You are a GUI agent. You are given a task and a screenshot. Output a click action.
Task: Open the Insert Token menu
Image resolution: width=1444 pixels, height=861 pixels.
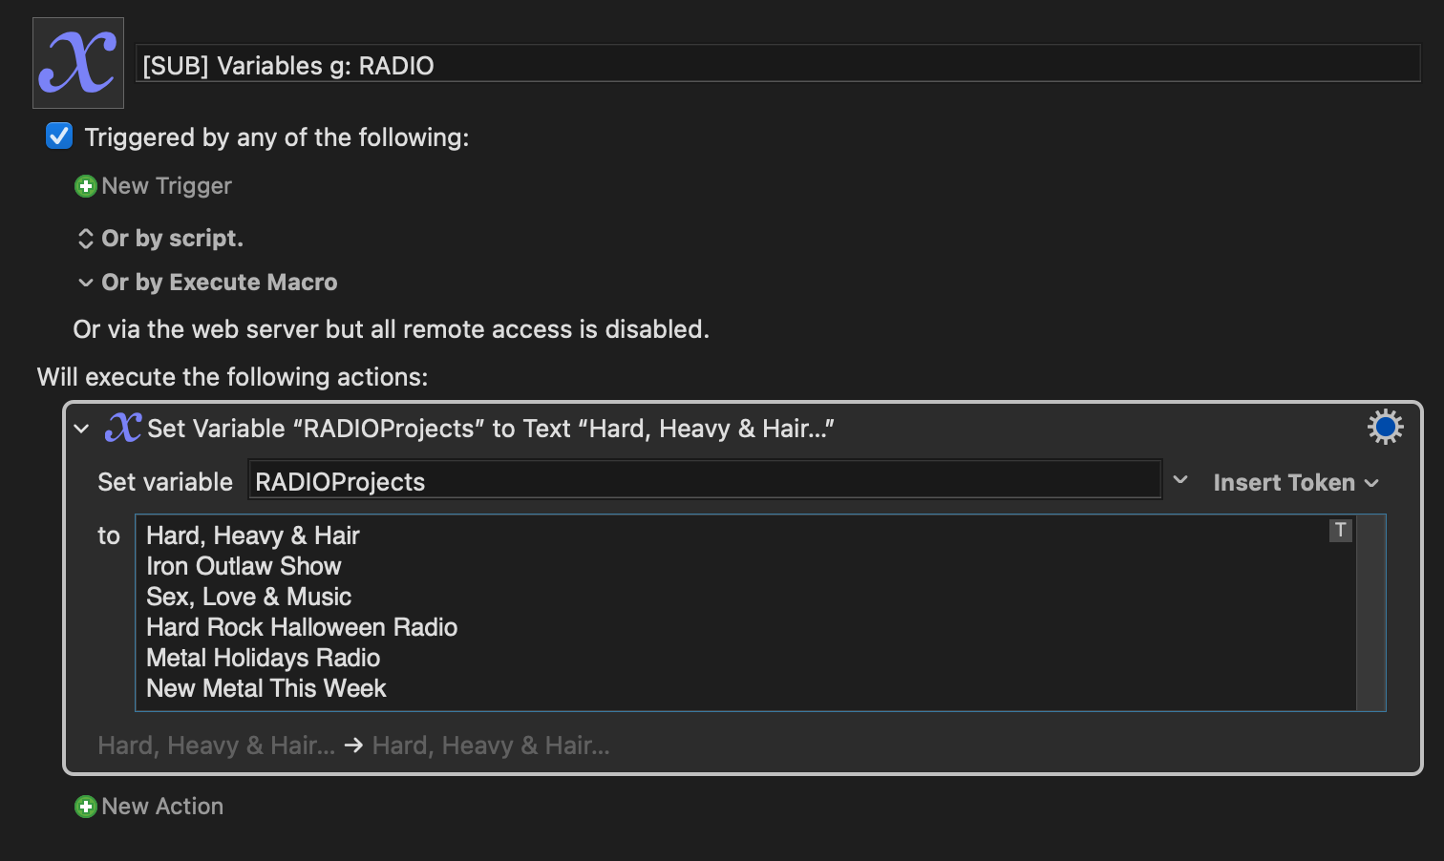coord(1296,482)
